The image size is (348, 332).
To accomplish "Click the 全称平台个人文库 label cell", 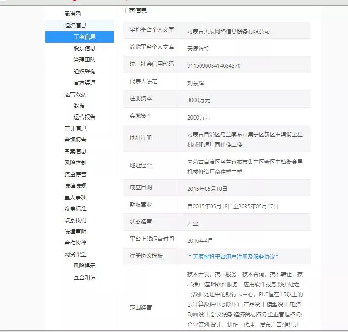I will pos(150,30).
